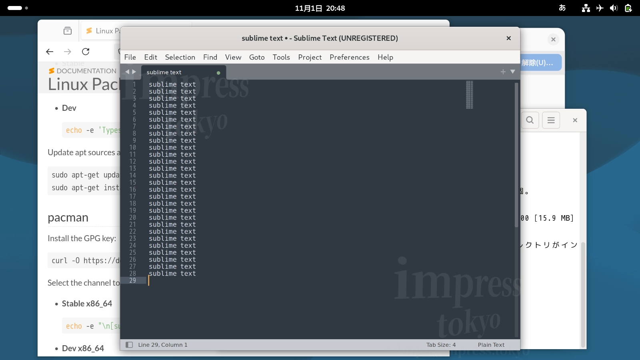Open the あ input method indicator
The width and height of the screenshot is (640, 360).
562,8
